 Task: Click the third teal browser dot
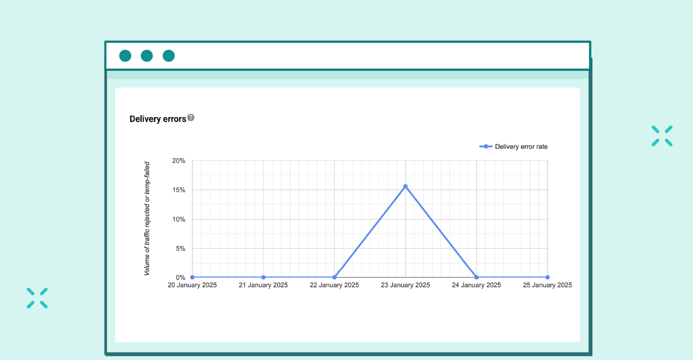click(168, 55)
